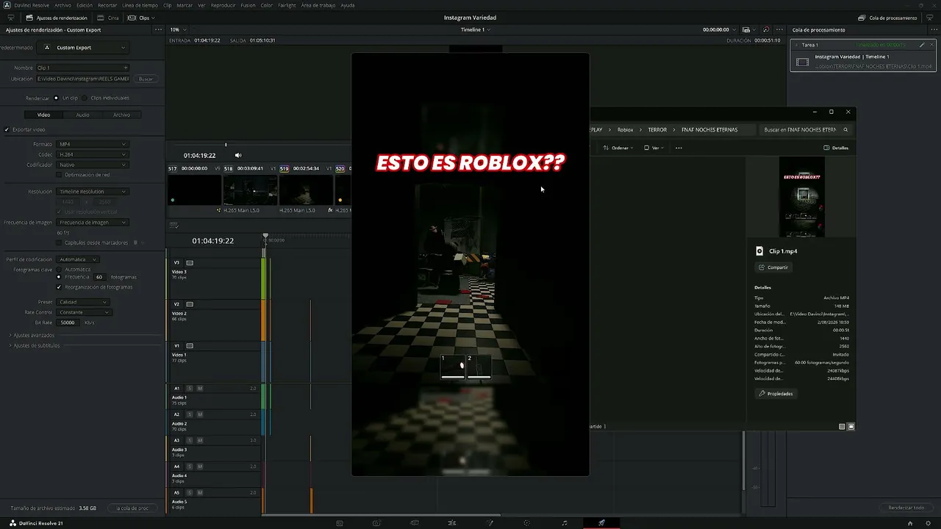The image size is (941, 529).
Task: Click the V1 track clip view icon
Action: [x=190, y=345]
